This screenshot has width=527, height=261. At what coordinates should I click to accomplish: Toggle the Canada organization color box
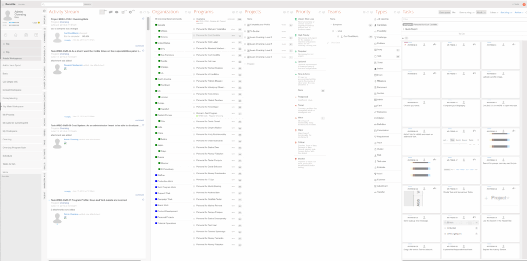[x=156, y=25]
